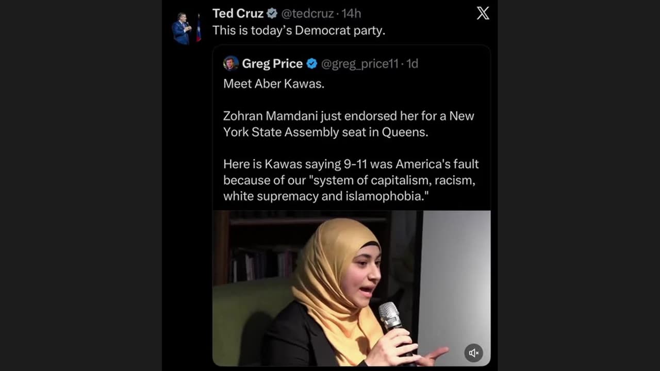660x371 pixels.
Task: Open the 1d timestamp on quoted post
Action: tap(412, 63)
